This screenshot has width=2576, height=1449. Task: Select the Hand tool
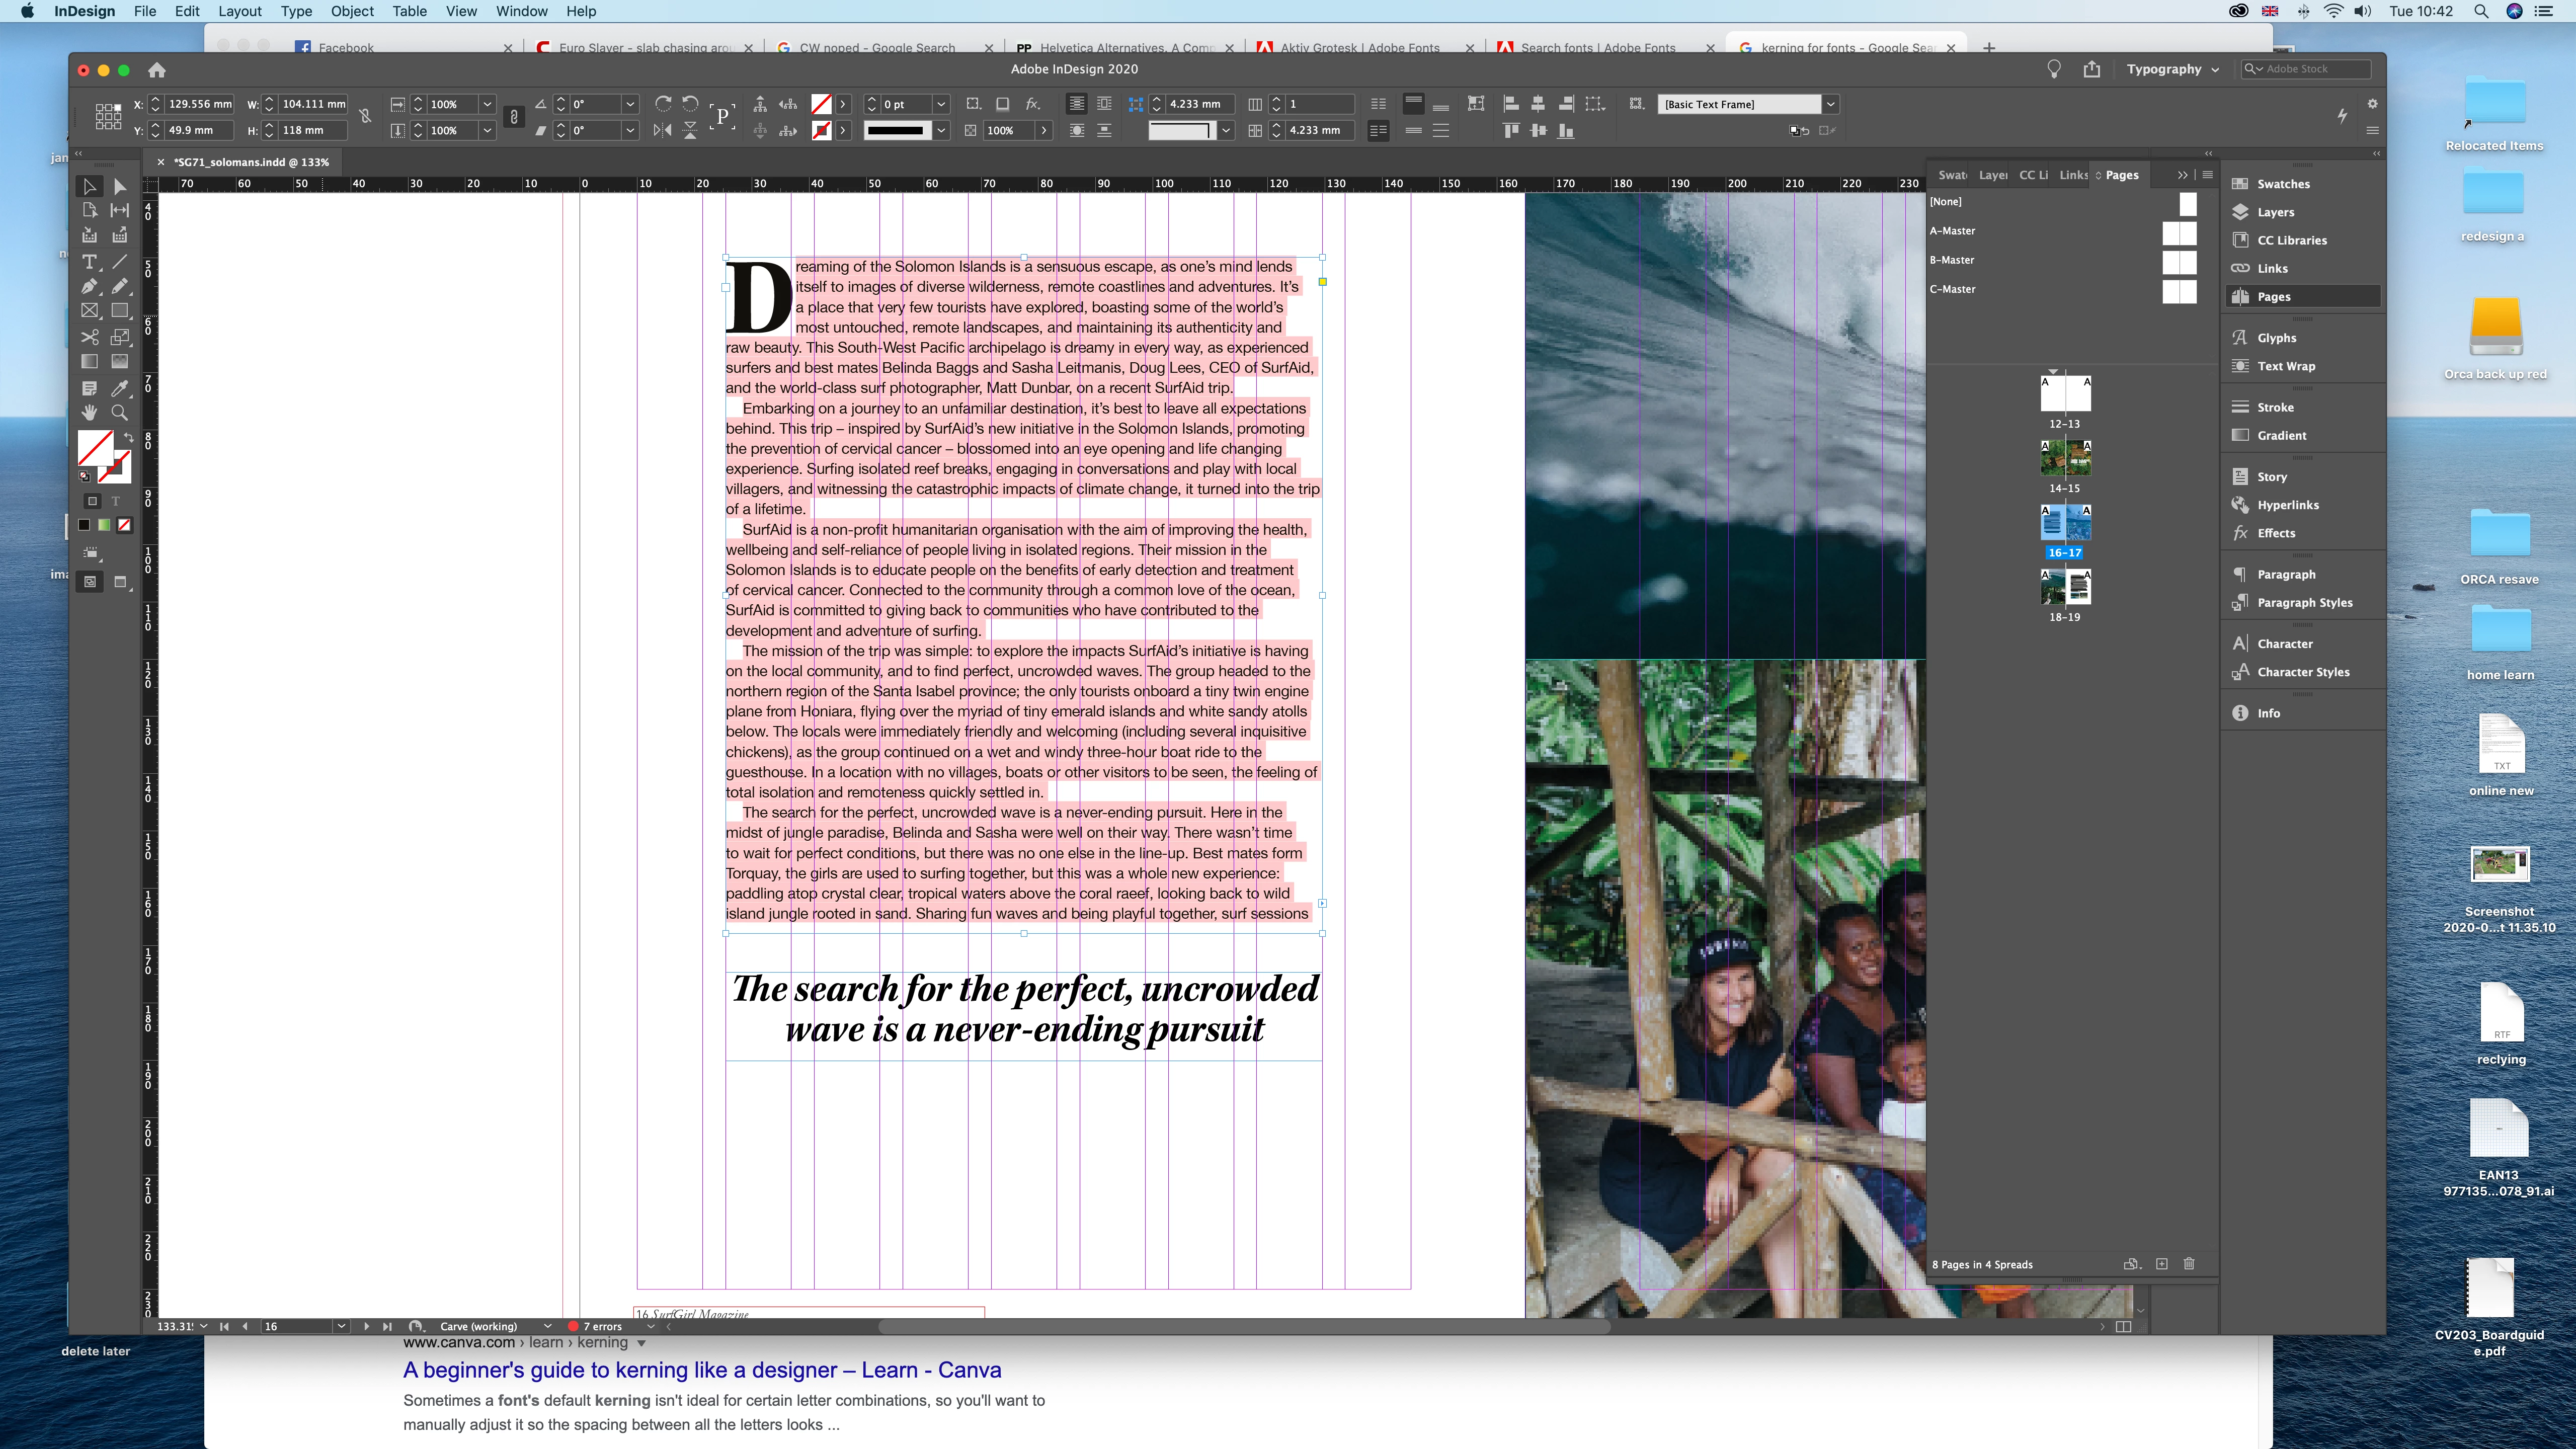coord(89,412)
